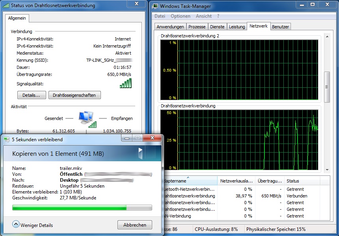
Task: Click the copy progress bar
Action: (x=82, y=208)
